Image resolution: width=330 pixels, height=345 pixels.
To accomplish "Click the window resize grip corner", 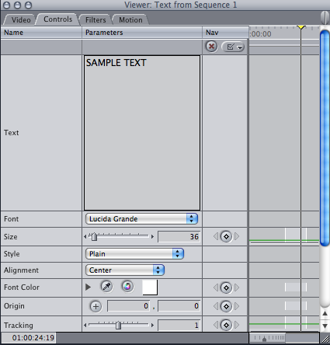I will (x=325, y=339).
